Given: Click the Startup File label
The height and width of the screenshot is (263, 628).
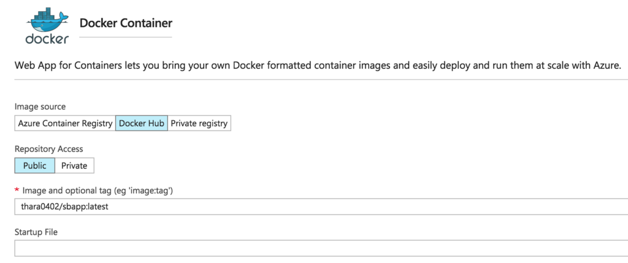Looking at the screenshot, I should (x=36, y=232).
